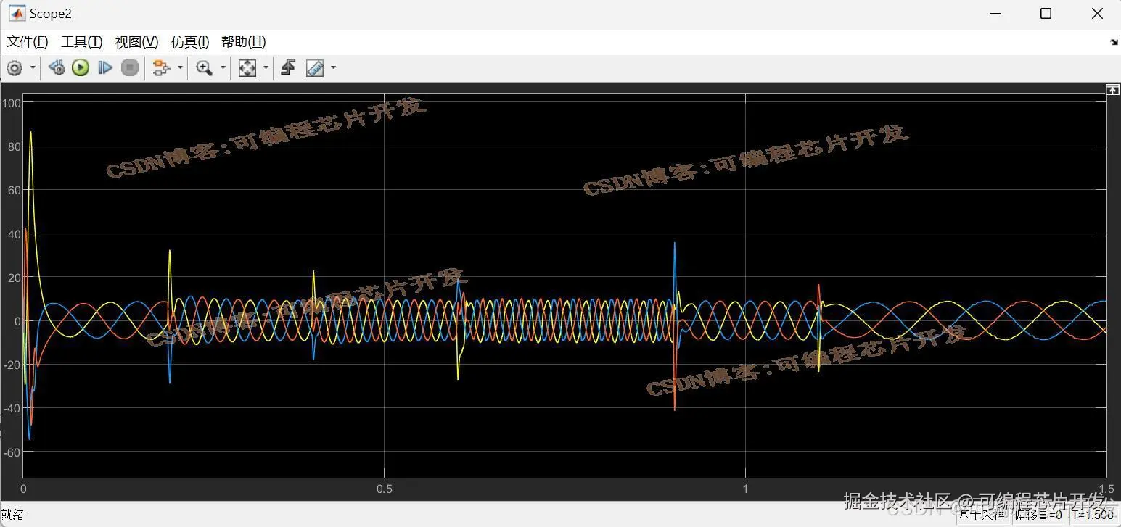Expand the highlight block dropdown arrow

pyautogui.click(x=180, y=68)
